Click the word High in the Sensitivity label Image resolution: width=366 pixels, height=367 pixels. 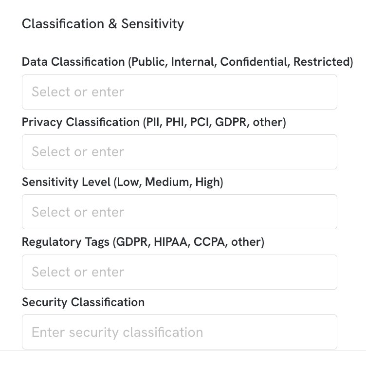coord(207,183)
